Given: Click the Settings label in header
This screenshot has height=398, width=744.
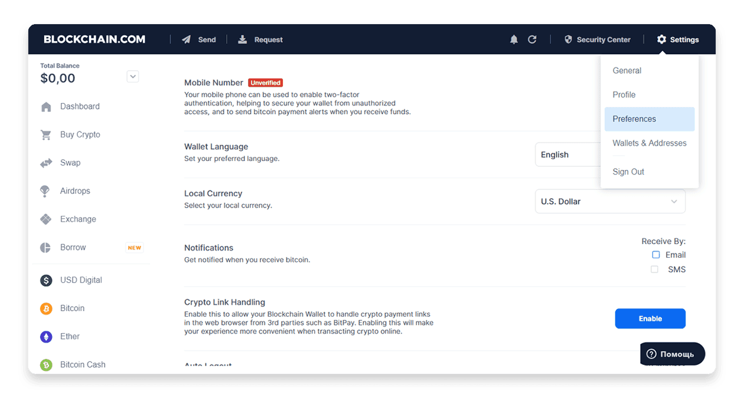Looking at the screenshot, I should point(684,40).
